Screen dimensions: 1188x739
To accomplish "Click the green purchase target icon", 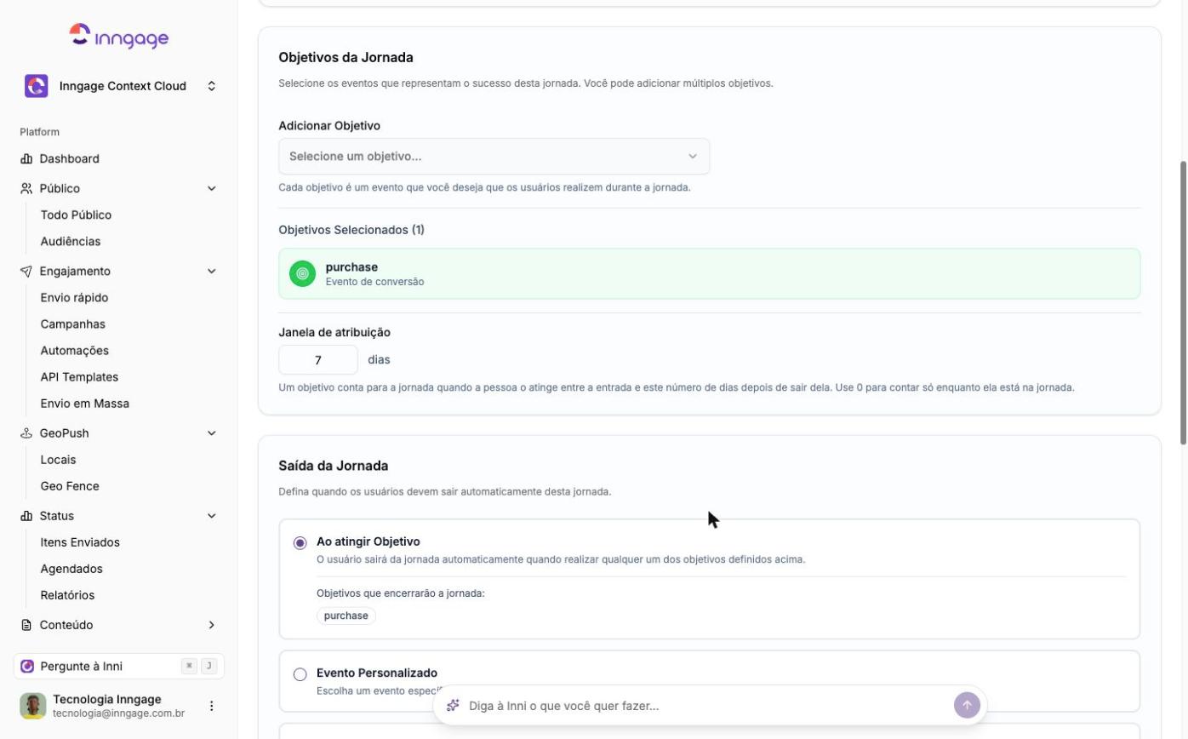I will [x=302, y=274].
